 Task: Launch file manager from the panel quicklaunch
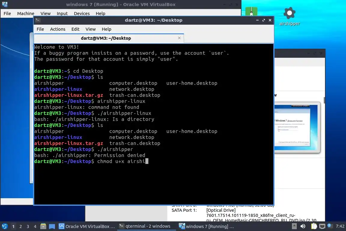pyautogui.click(x=43, y=226)
